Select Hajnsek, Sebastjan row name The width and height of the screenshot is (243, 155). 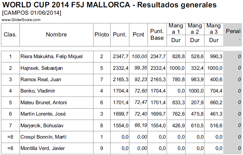pyautogui.click(x=42, y=68)
